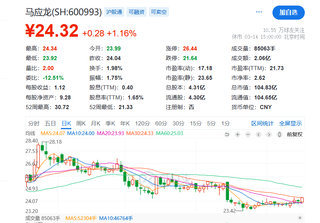Select the 月K chart tab
This screenshot has width=320, height=223.
pos(95,124)
